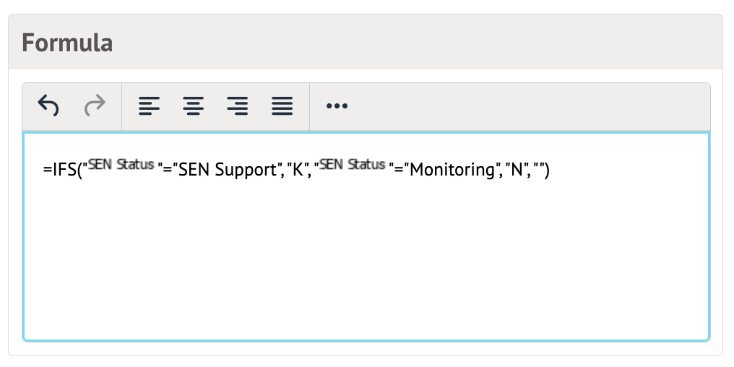Open the more options ellipsis menu

(337, 106)
